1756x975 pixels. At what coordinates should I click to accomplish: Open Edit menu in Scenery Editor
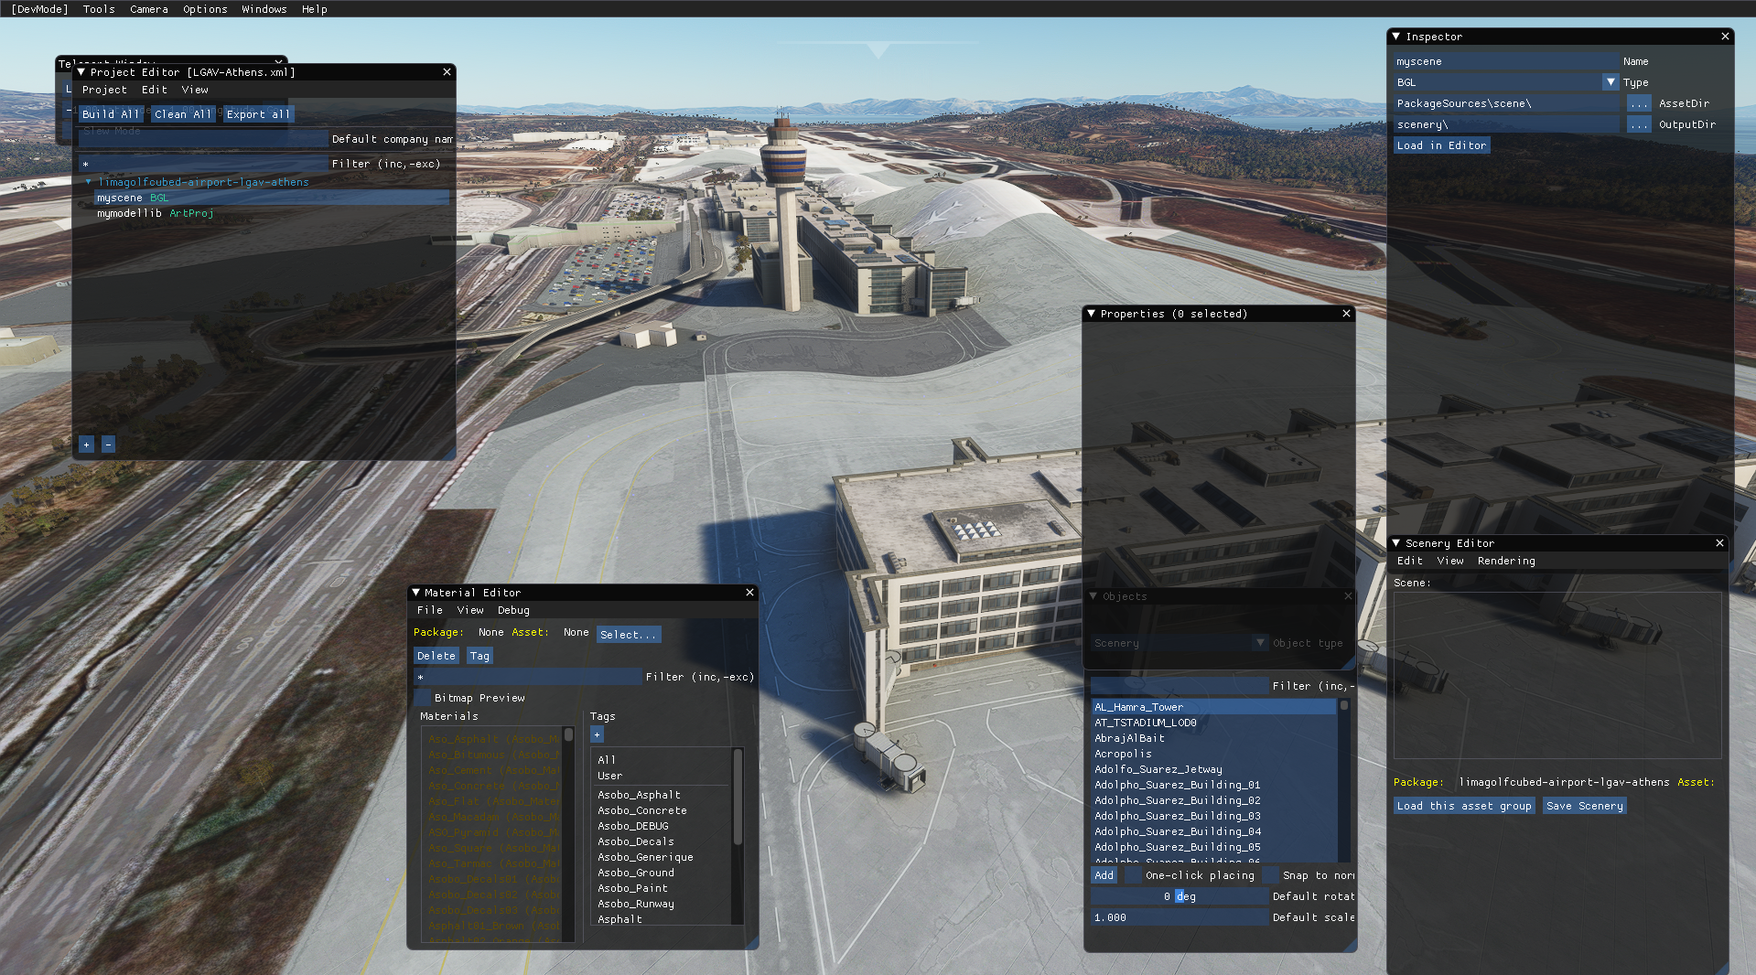(1410, 561)
